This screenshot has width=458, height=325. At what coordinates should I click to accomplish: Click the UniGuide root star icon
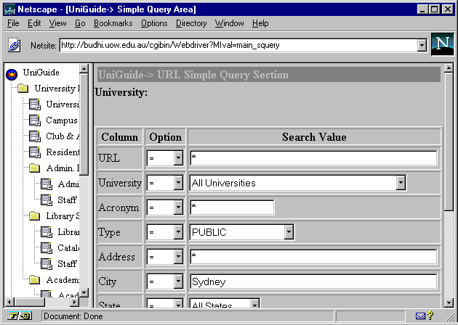click(x=12, y=74)
